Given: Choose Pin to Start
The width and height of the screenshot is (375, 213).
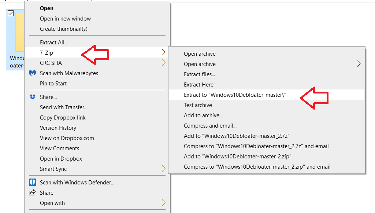Looking at the screenshot, I should [x=53, y=84].
